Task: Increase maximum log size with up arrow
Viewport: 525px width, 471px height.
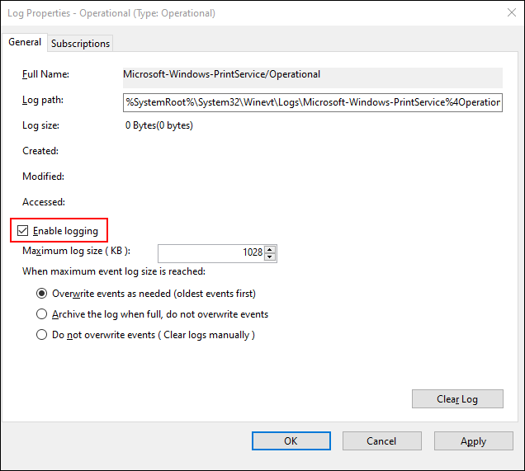Action: [270, 249]
